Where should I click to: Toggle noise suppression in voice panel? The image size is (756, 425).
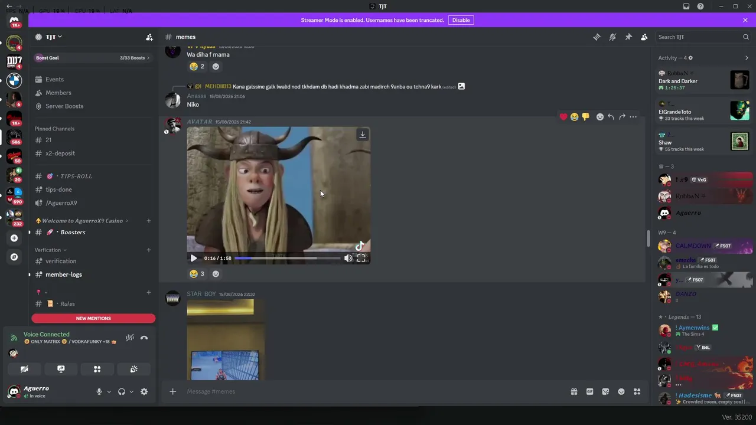click(x=130, y=338)
